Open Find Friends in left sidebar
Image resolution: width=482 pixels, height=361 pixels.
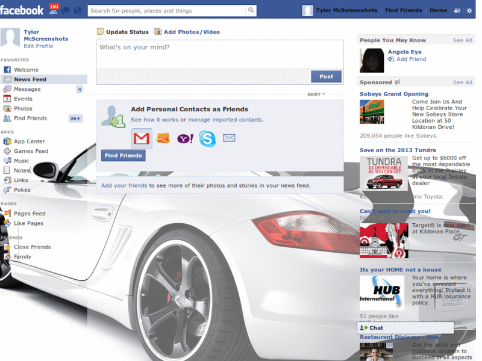click(30, 118)
